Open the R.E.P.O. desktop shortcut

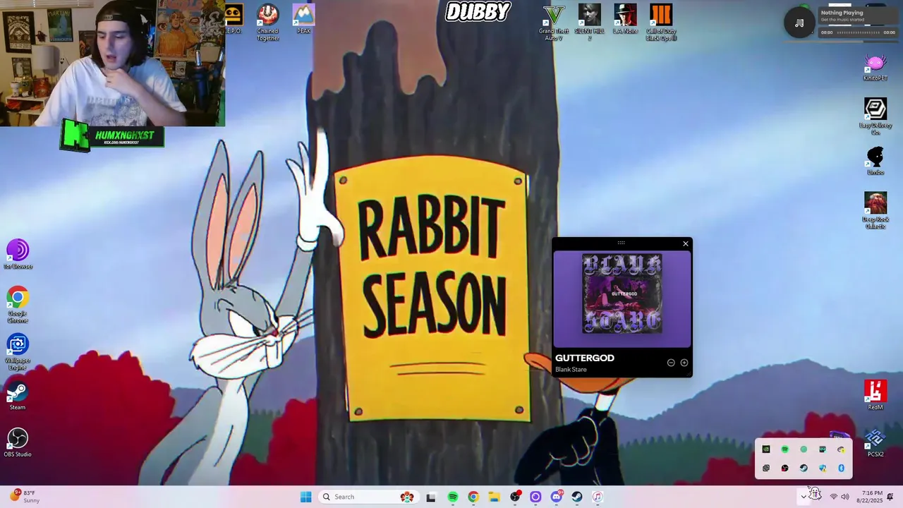pos(234,19)
